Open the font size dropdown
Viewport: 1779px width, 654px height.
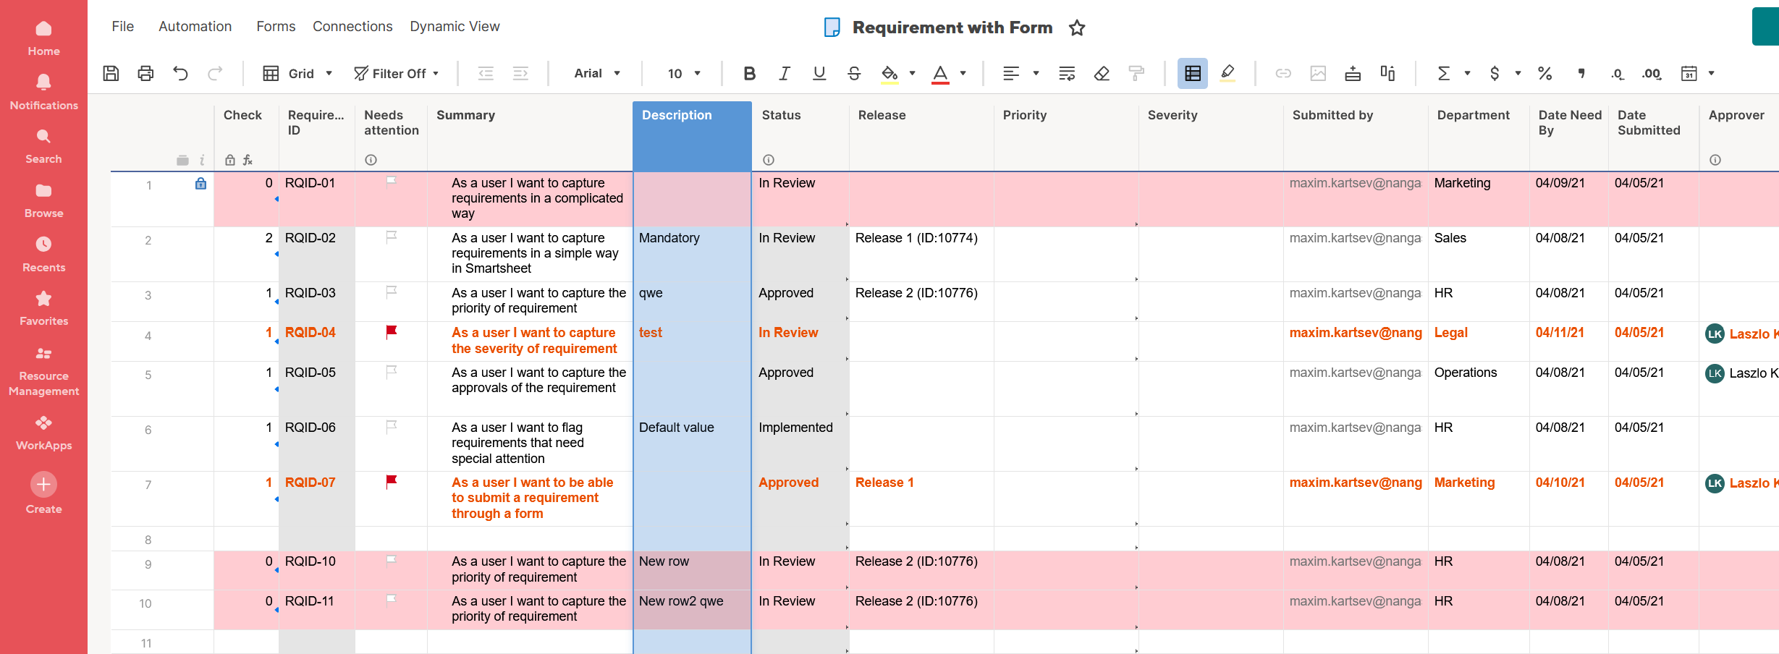(x=680, y=73)
